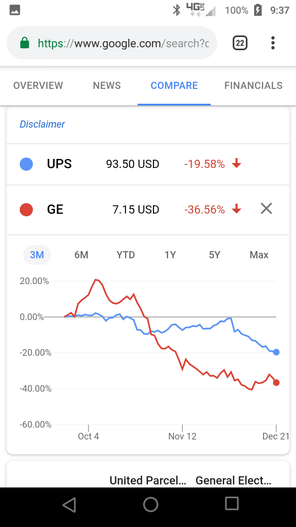
Task: Open the tab switcher showing 22 tabs
Action: tap(240, 43)
